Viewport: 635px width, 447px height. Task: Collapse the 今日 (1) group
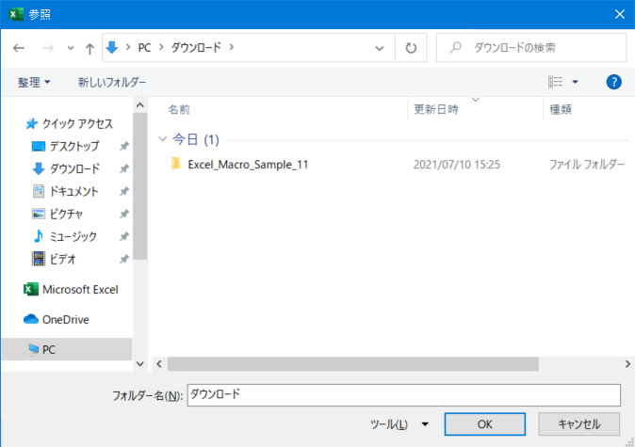coord(162,139)
